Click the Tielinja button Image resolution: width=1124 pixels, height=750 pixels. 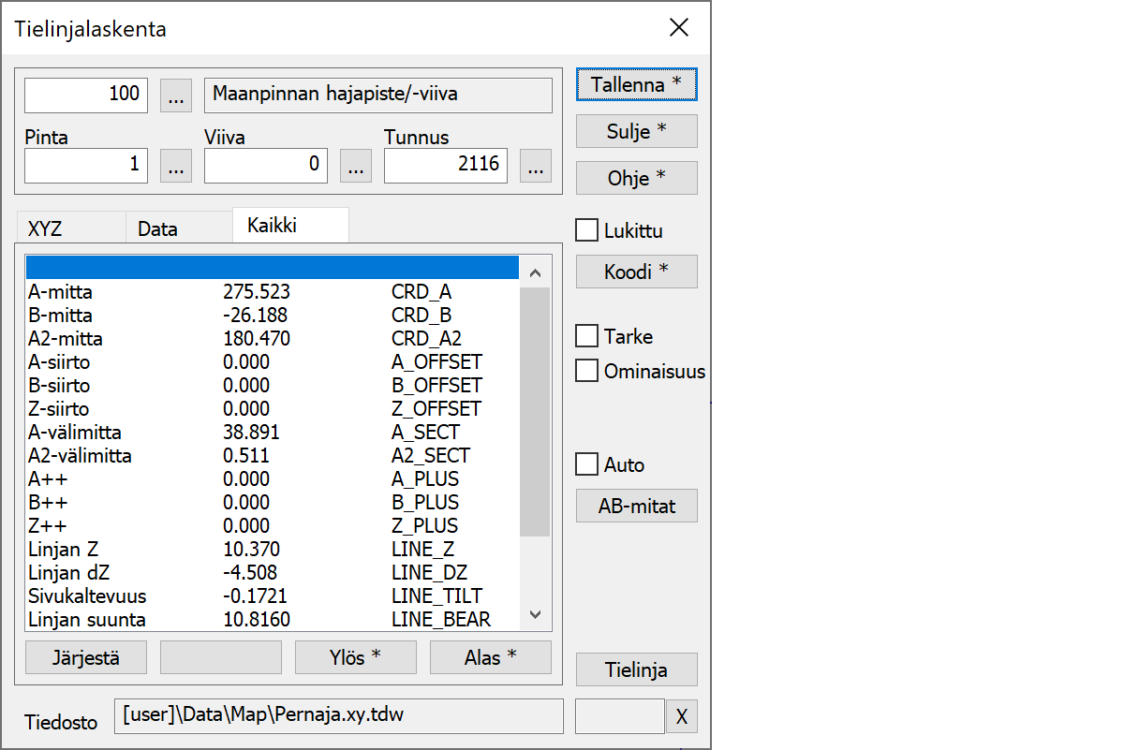636,670
